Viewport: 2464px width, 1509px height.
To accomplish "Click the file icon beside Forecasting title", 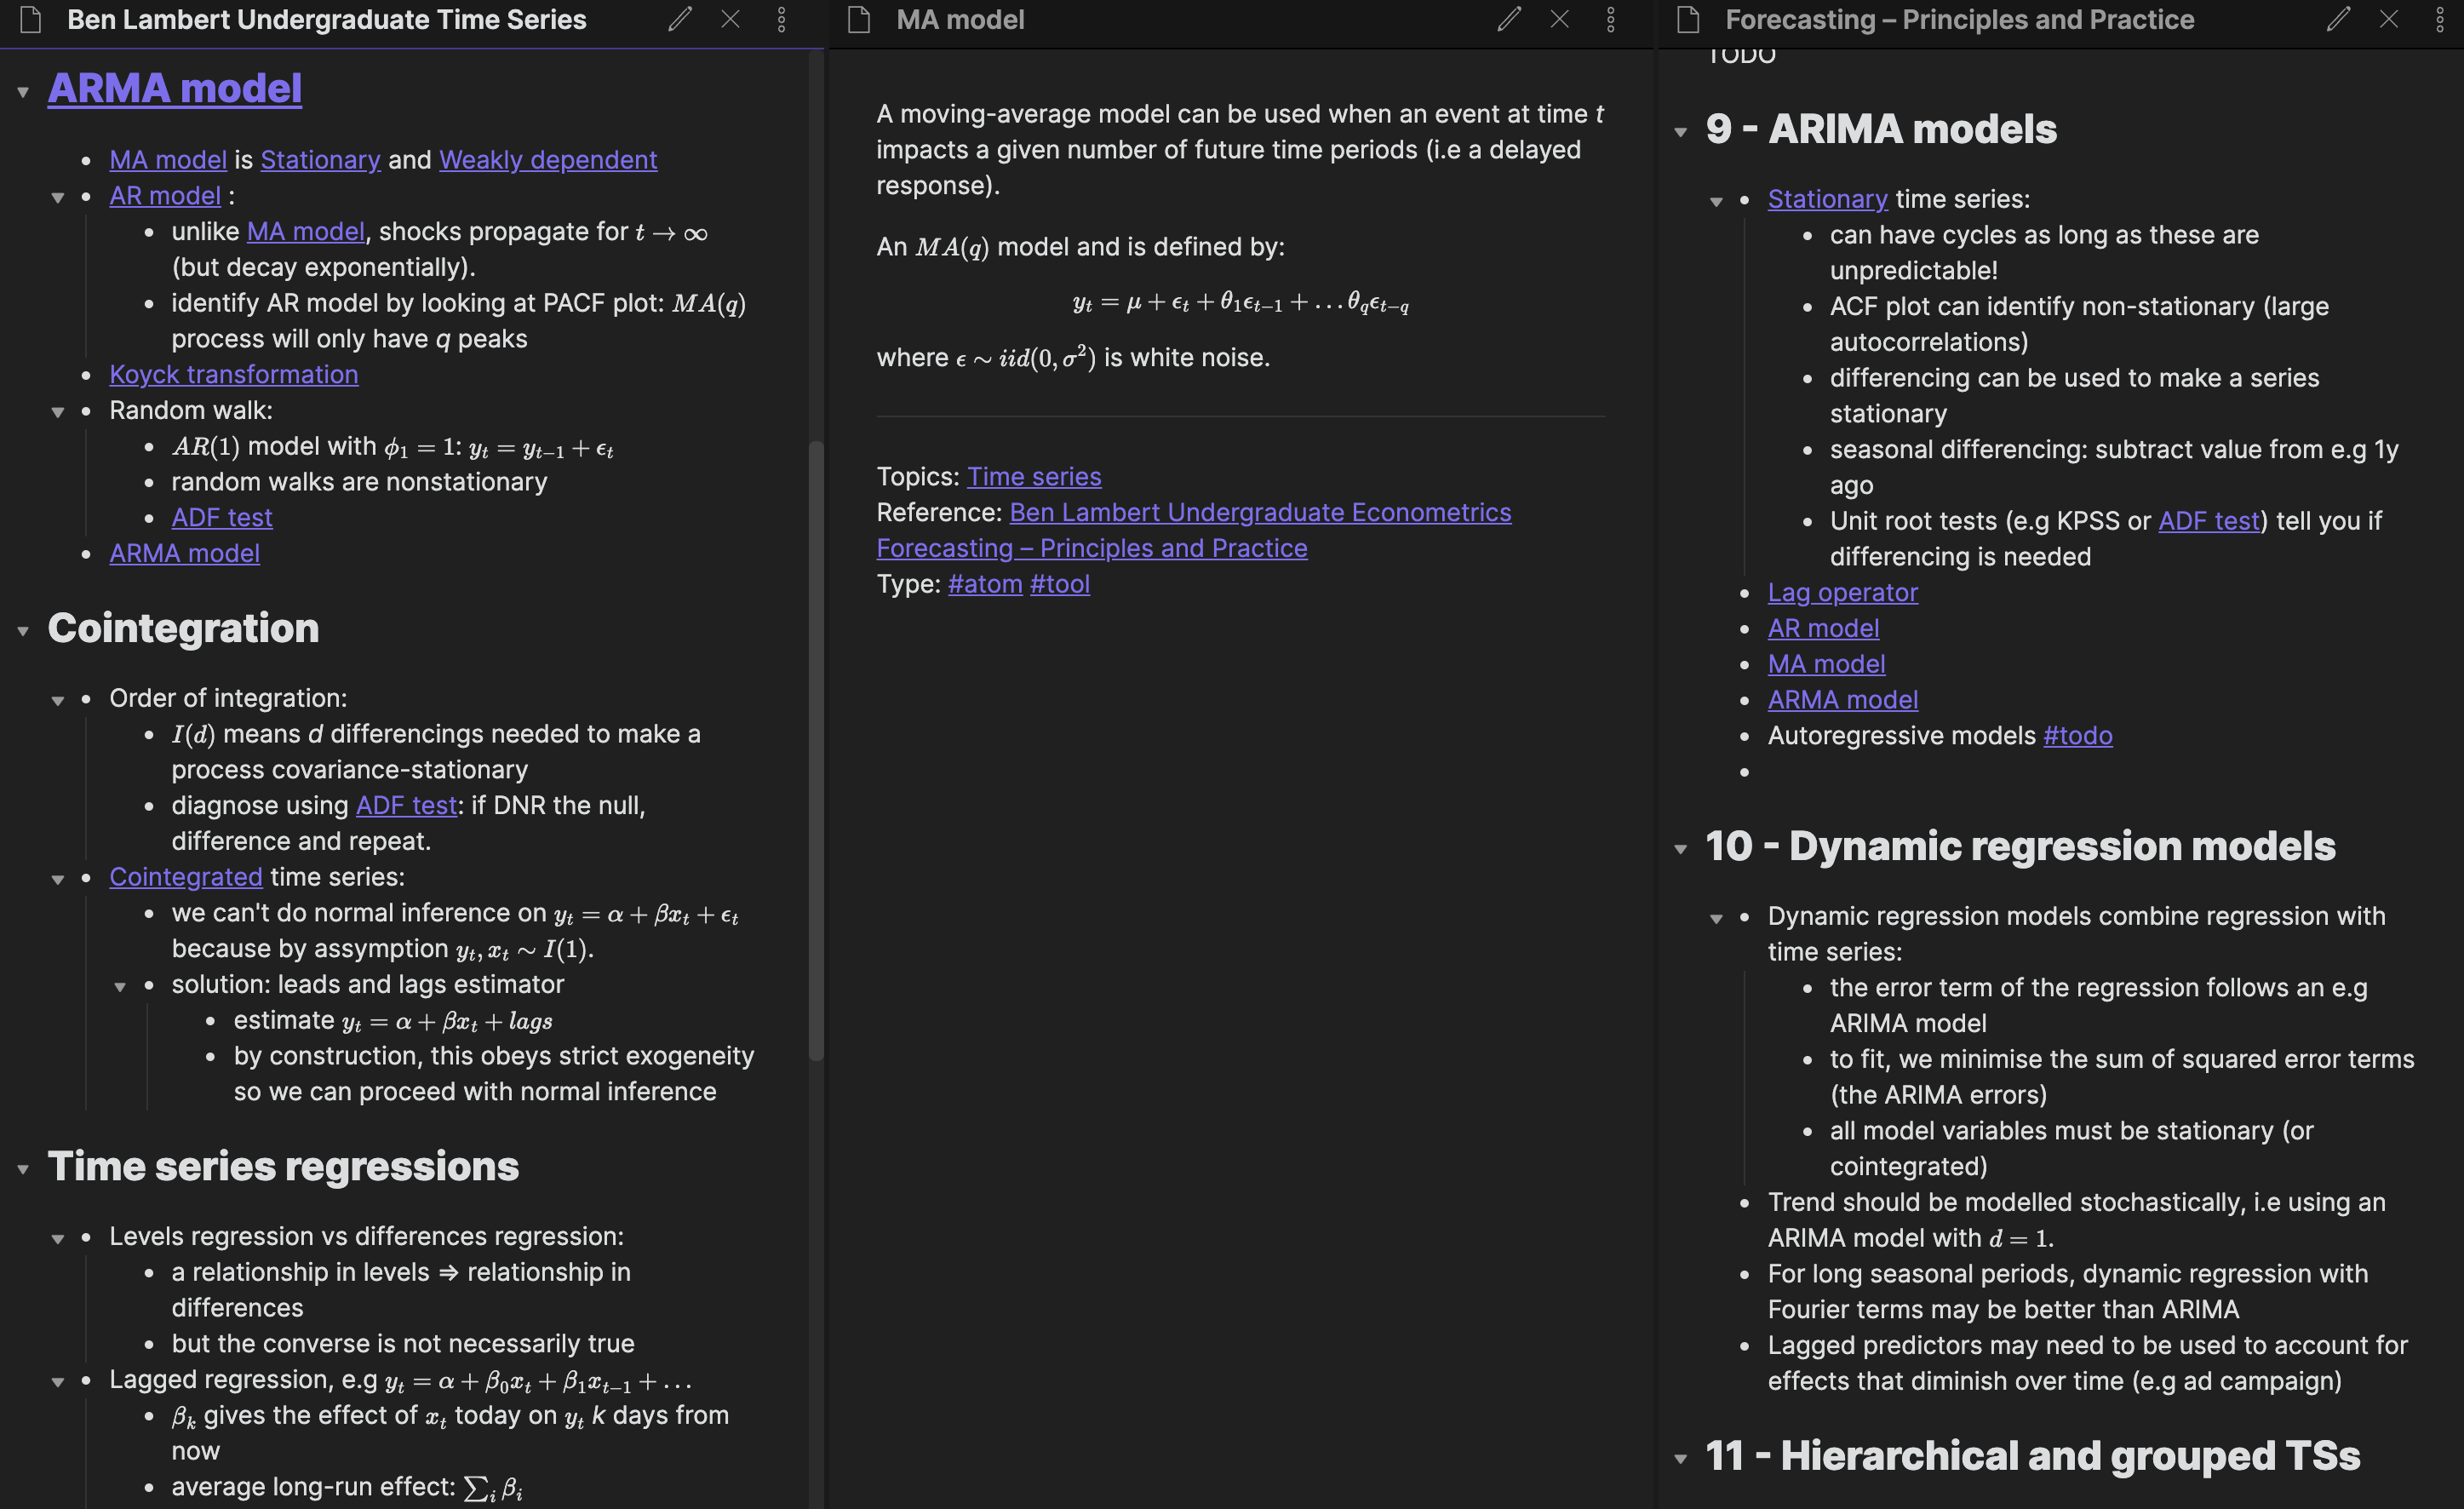I will pyautogui.click(x=1688, y=19).
